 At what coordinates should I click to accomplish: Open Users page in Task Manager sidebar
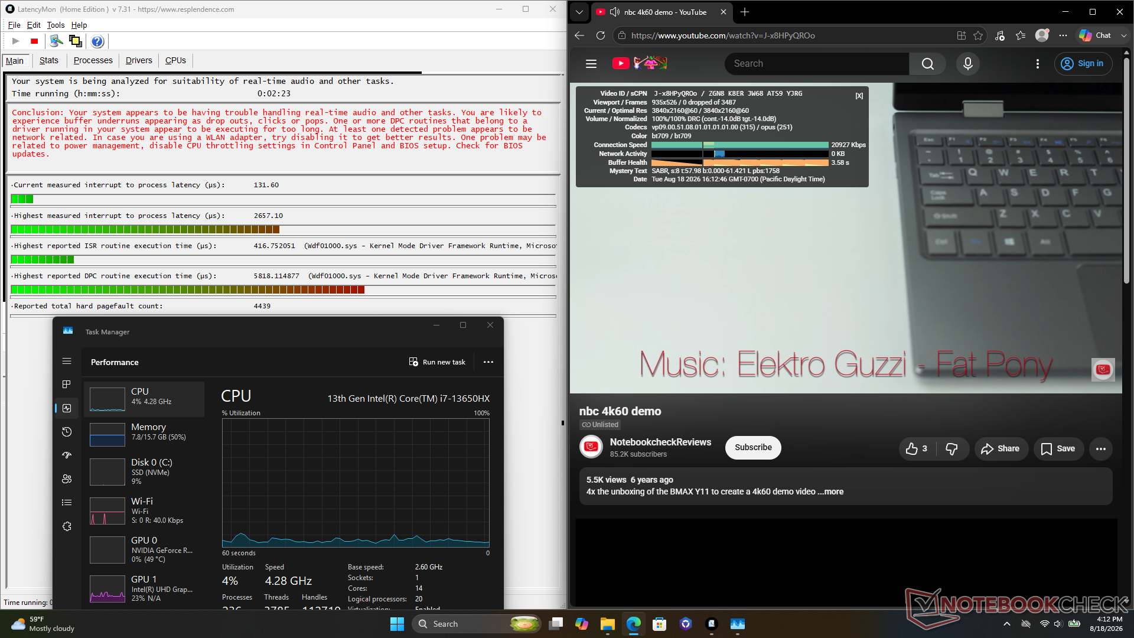(x=67, y=479)
